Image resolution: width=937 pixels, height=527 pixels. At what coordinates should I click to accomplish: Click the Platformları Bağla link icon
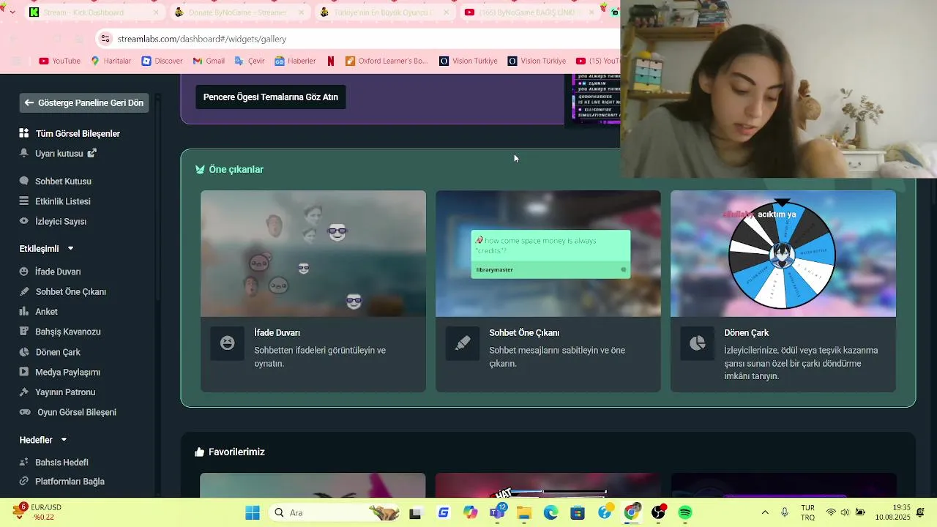pos(24,482)
